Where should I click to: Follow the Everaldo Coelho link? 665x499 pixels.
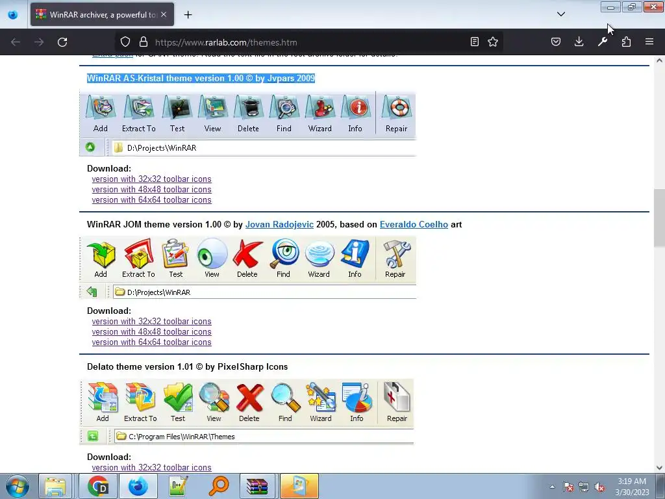[x=414, y=224]
